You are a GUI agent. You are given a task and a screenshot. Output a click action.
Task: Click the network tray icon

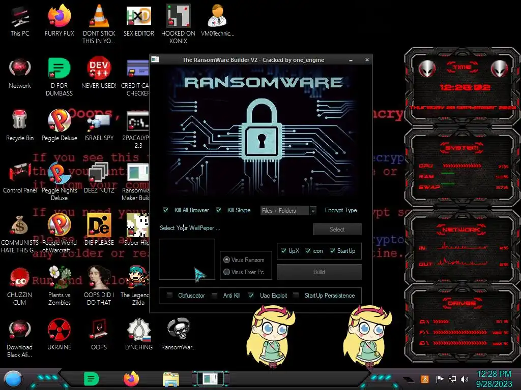coord(452,379)
